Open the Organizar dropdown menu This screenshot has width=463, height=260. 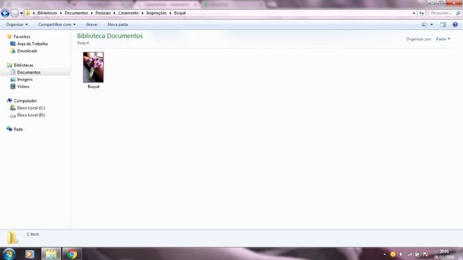tap(17, 24)
